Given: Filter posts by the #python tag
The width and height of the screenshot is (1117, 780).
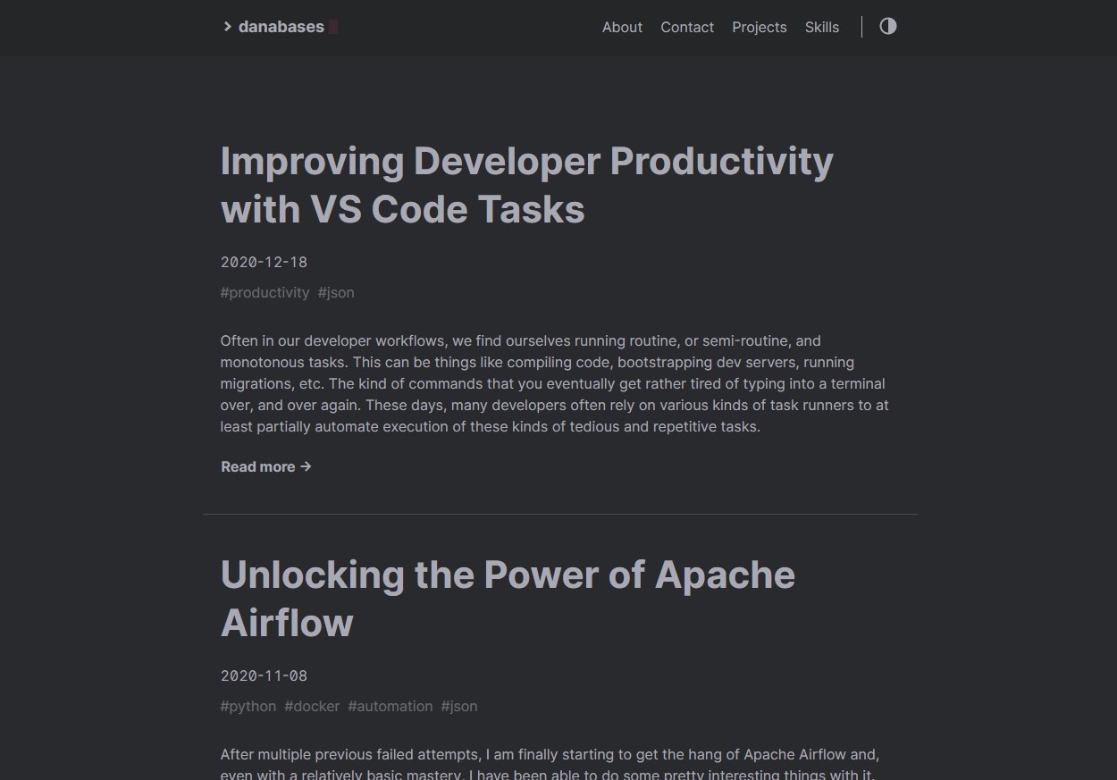Looking at the screenshot, I should 248,706.
